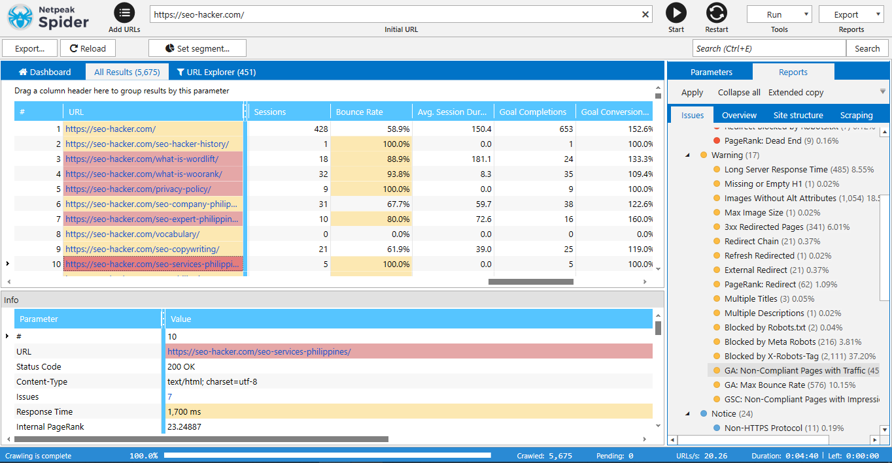The width and height of the screenshot is (892, 463).
Task: Collapse the Notice issues group
Action: pyautogui.click(x=687, y=414)
